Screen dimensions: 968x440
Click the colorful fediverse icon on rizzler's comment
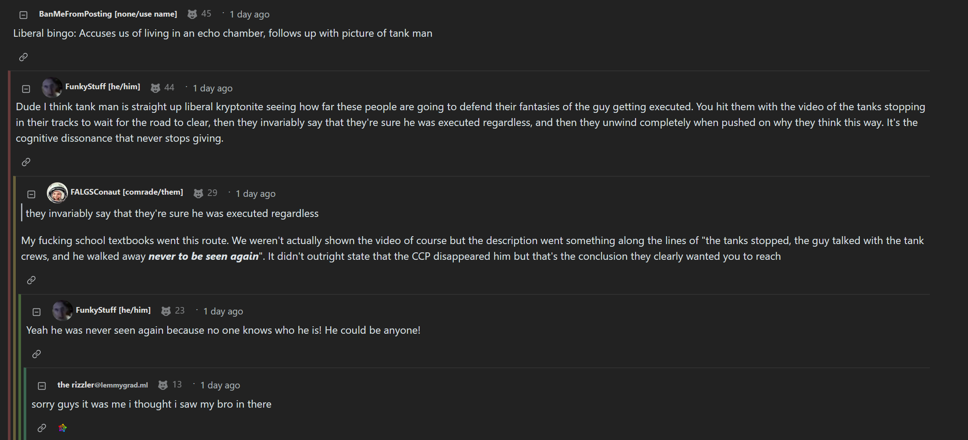[63, 428]
